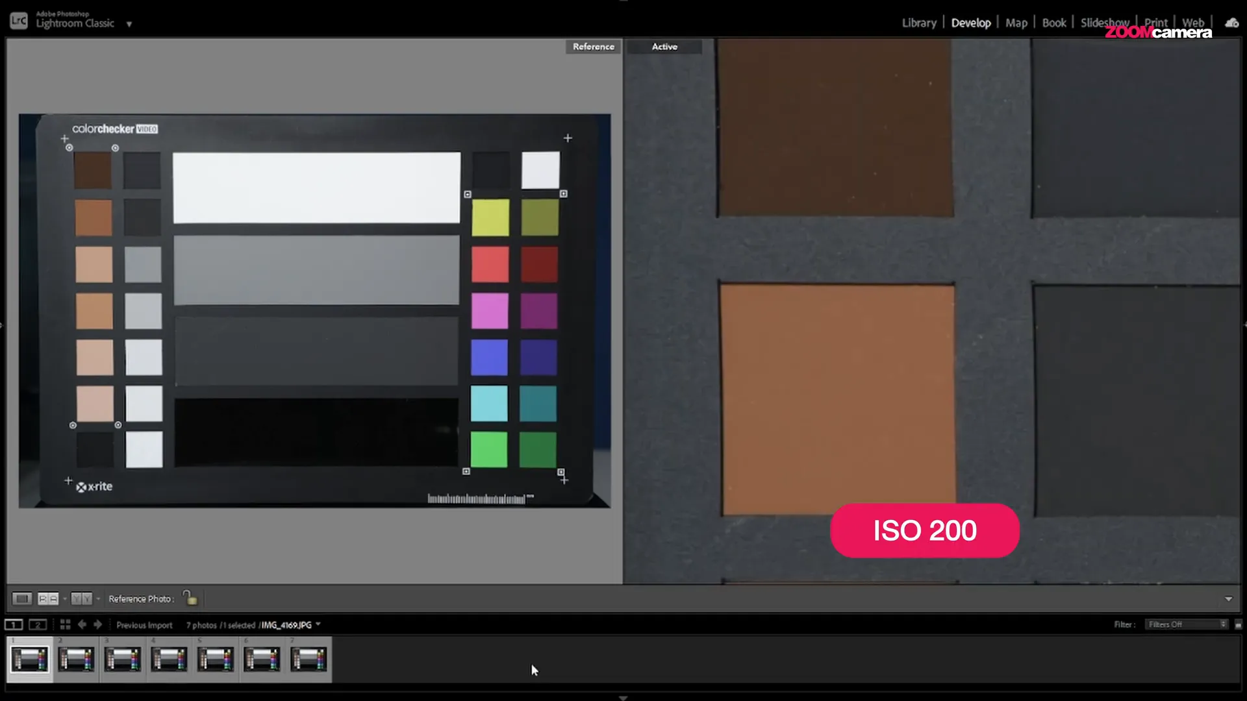Select filmstrip thumbnail 1

(x=30, y=659)
